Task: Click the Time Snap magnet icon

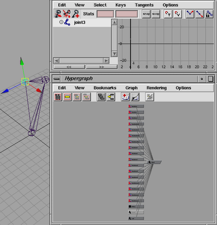Action: (168, 14)
